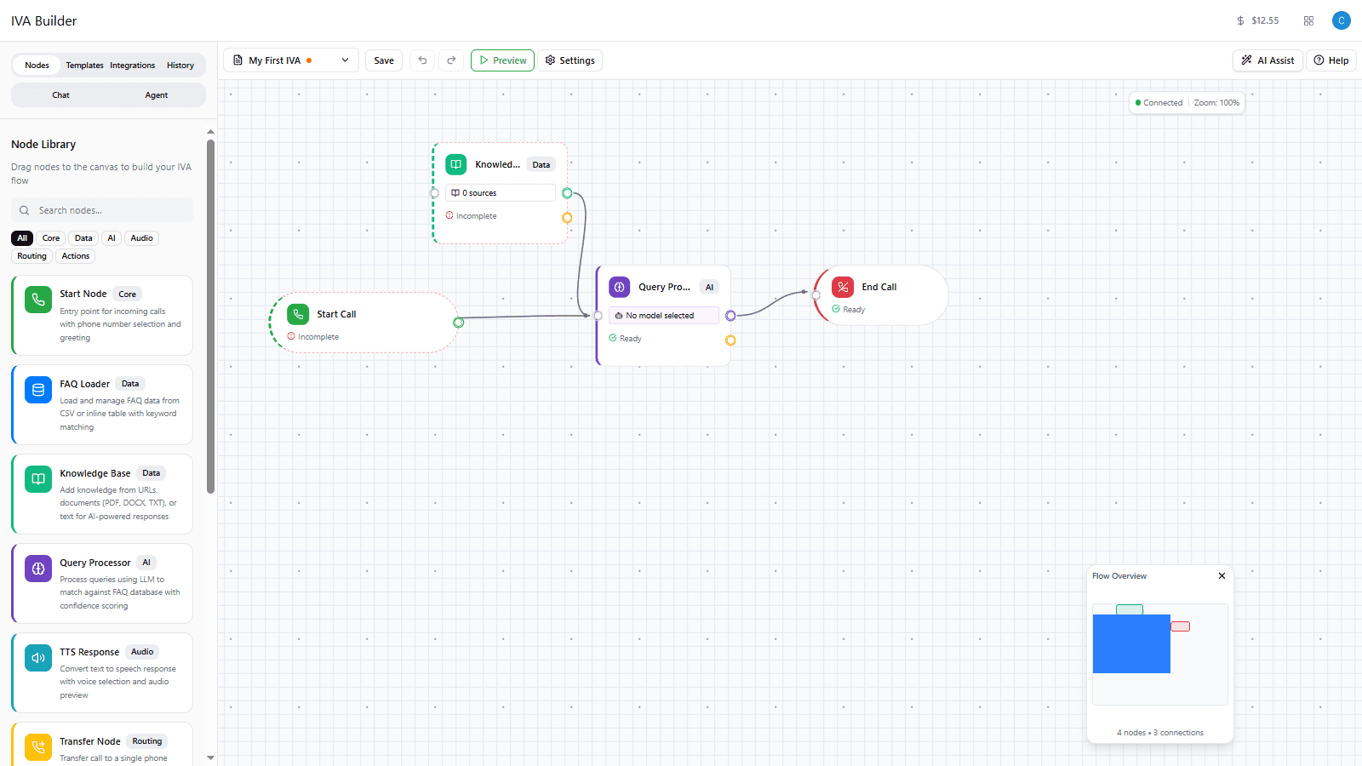Click the redo arrow in the toolbar
Viewport: 1362px width, 766px height.
(451, 60)
